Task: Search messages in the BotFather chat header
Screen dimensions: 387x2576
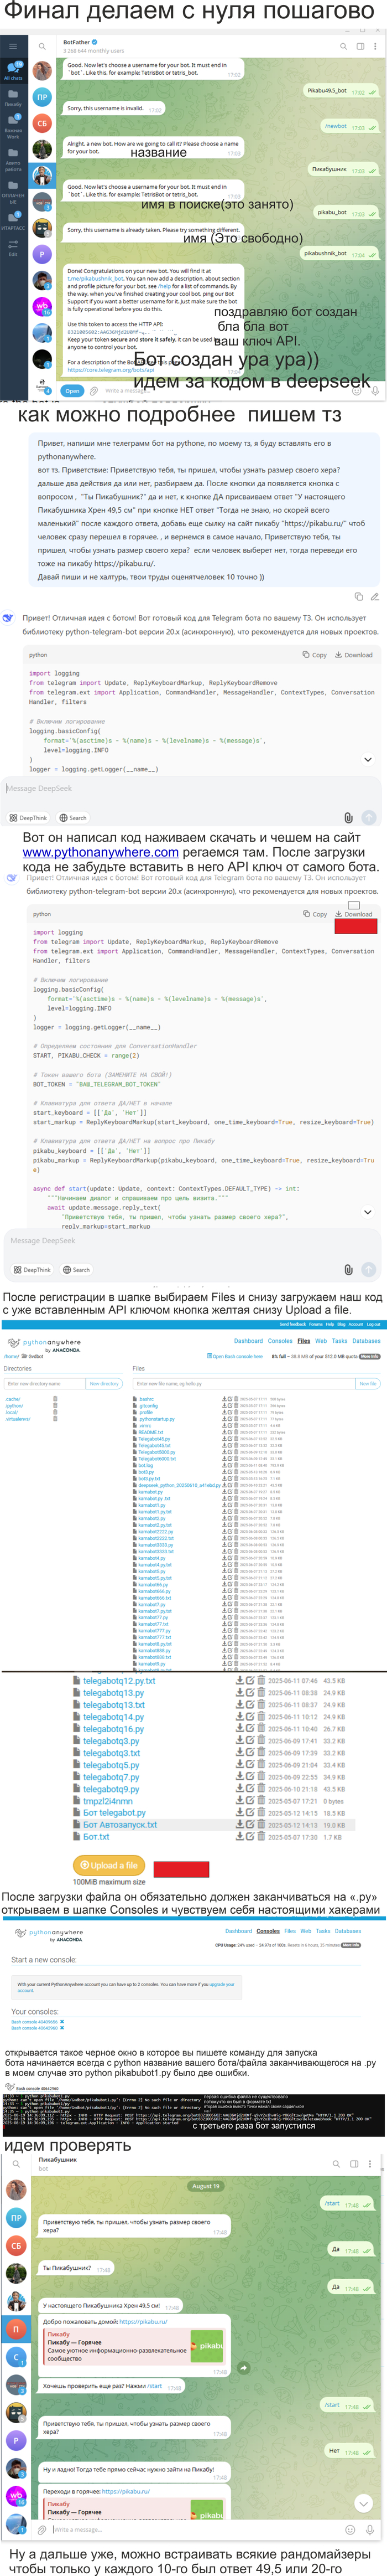Action: click(x=342, y=46)
